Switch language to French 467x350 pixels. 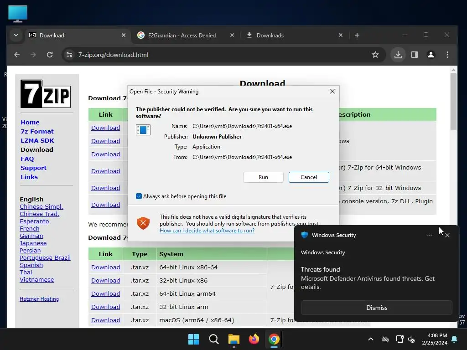(30, 229)
